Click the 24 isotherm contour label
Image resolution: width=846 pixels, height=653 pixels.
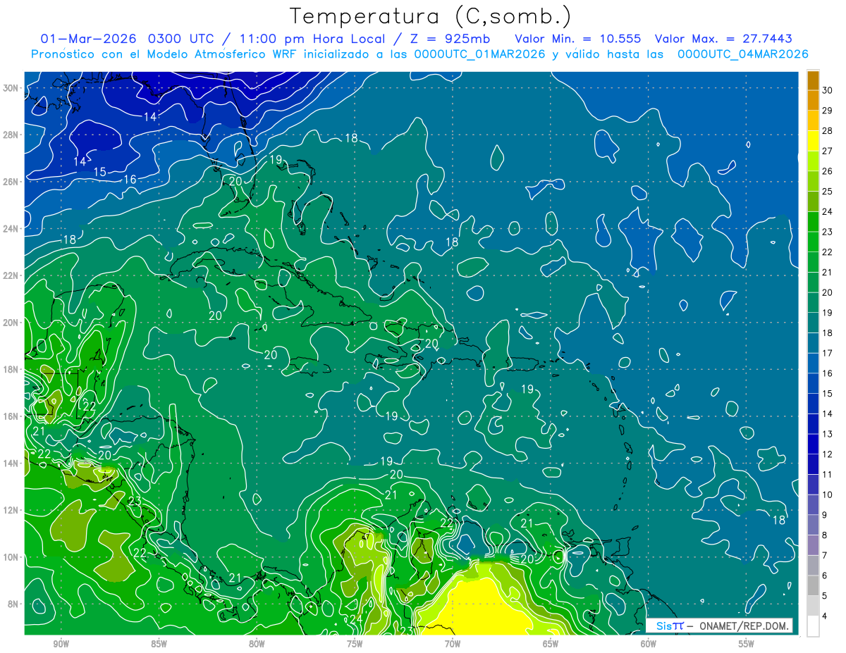click(355, 618)
